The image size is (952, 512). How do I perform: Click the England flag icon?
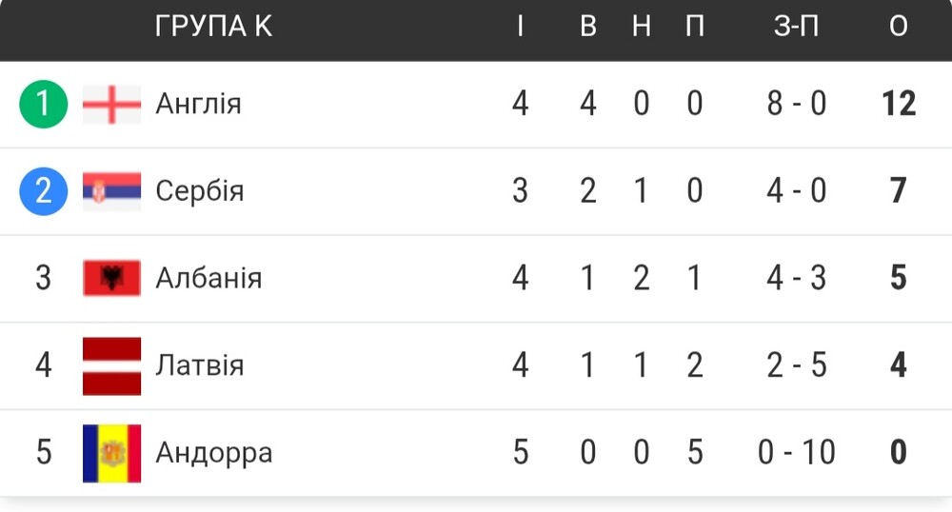click(x=111, y=105)
